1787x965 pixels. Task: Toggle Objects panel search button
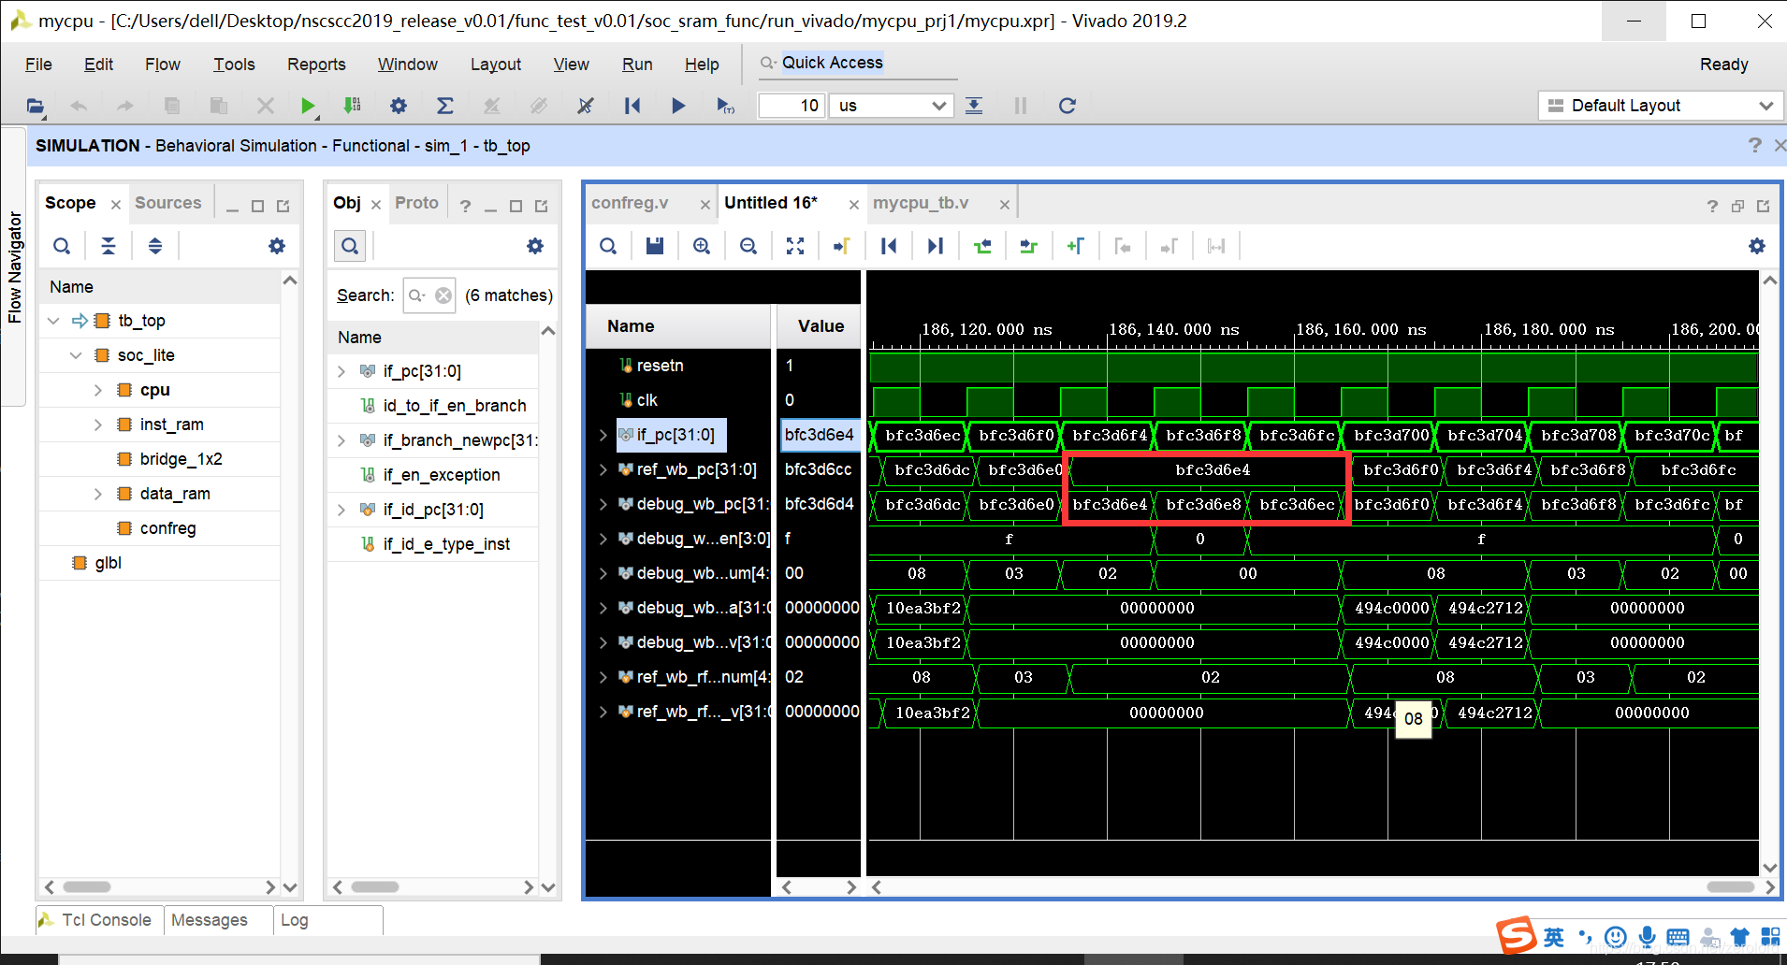[350, 246]
